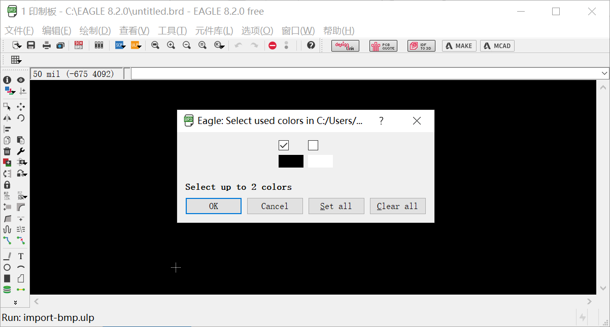
Task: Select the filled Rectangle tool
Action: [7, 278]
